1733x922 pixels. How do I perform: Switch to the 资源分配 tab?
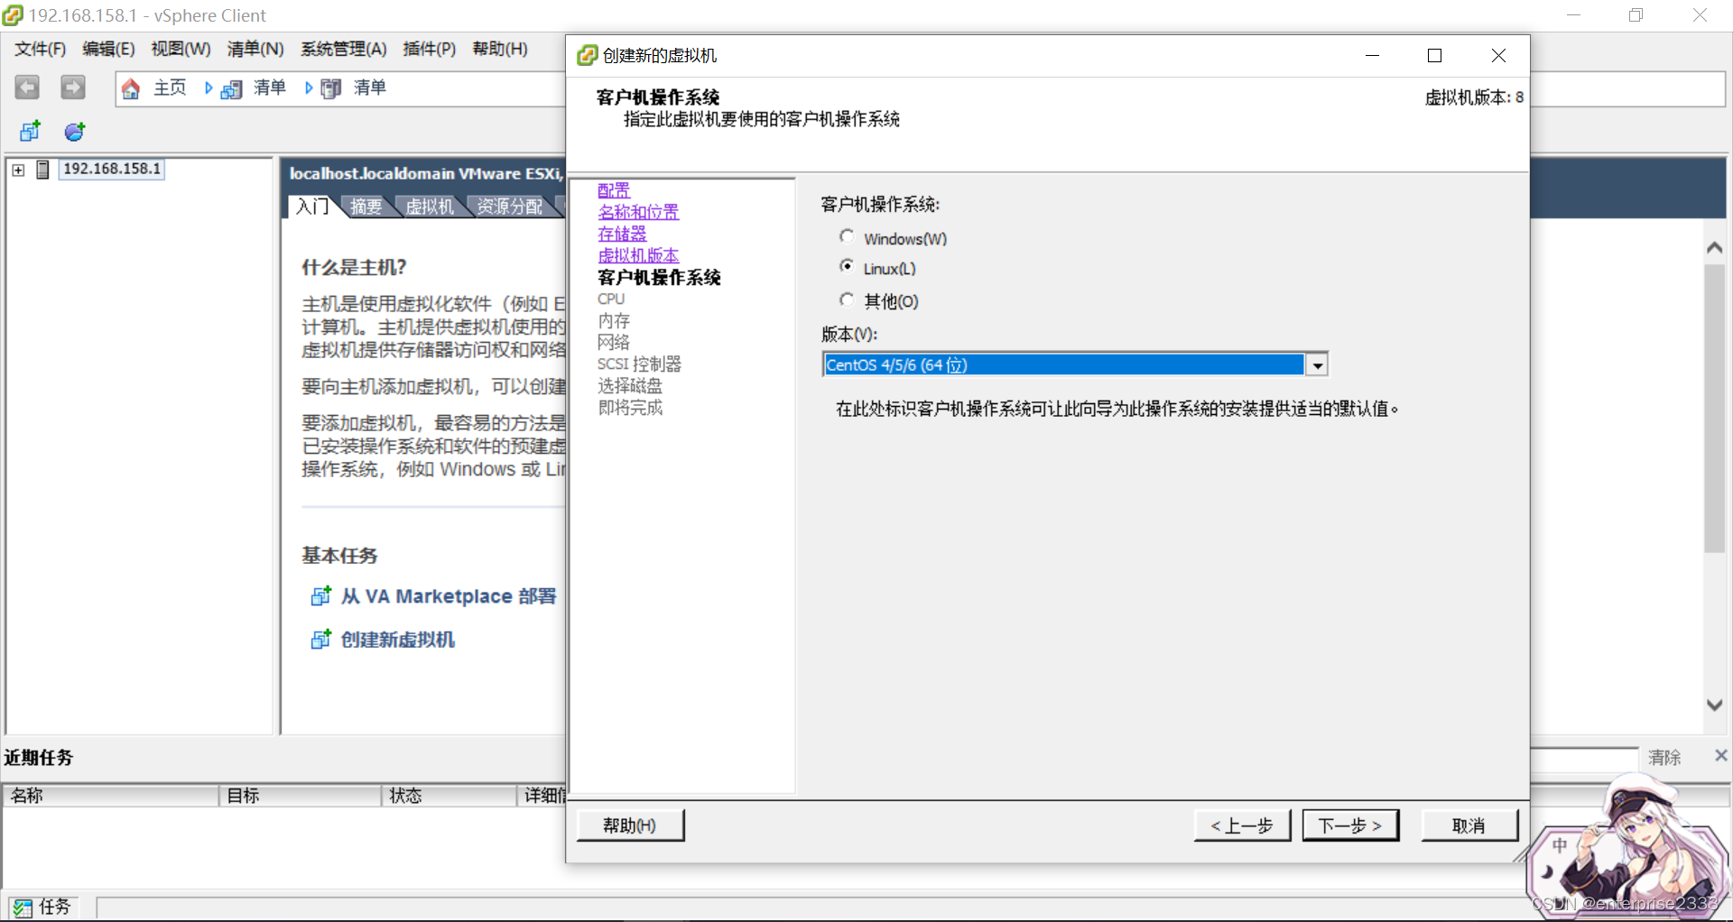(x=510, y=207)
